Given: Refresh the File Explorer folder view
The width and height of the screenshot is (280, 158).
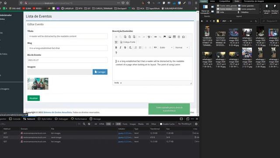Looking at the screenshot, I should pyautogui.click(x=256, y=21).
